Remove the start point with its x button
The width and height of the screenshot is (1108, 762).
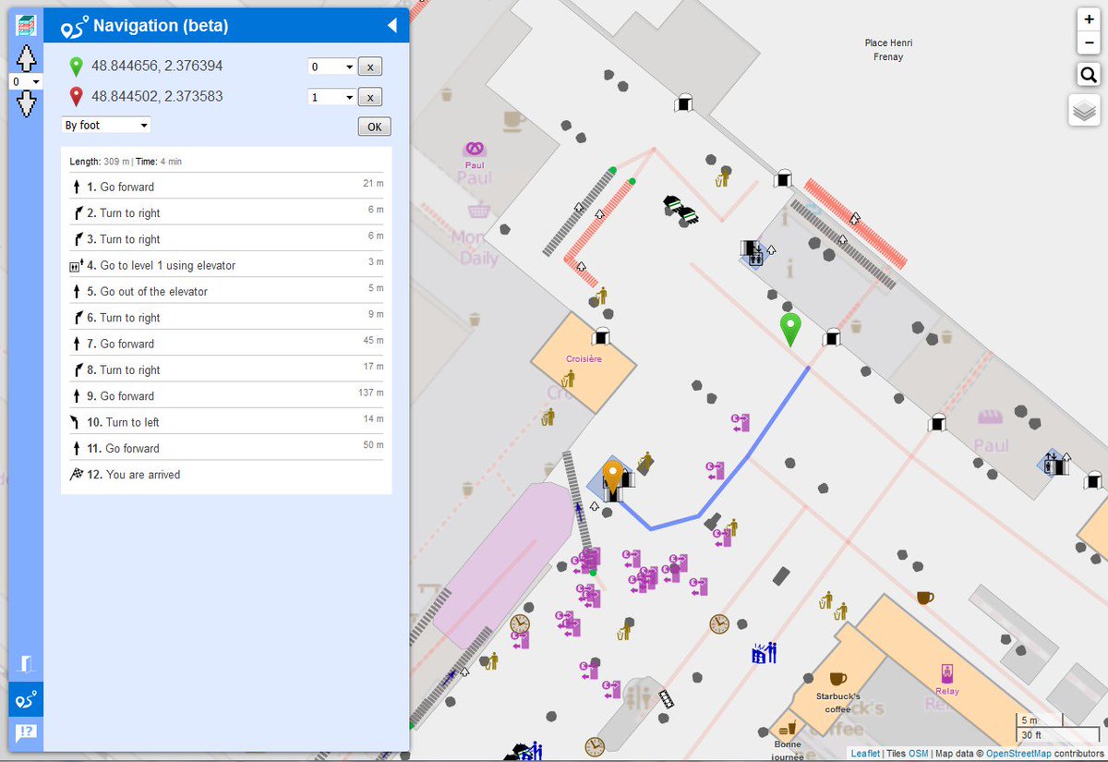370,67
